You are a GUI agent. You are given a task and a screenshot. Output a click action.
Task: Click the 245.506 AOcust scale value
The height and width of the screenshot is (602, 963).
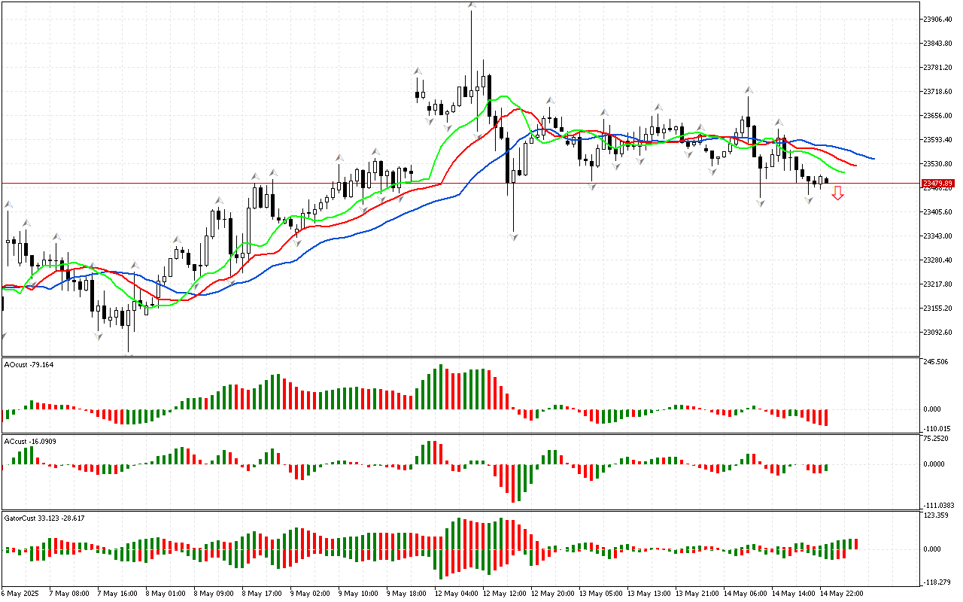tap(937, 362)
